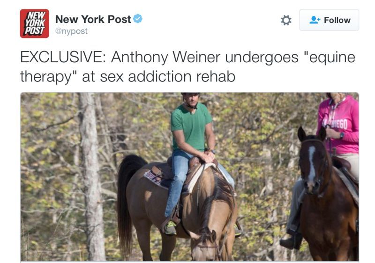Open the New York Post profile avatar
This screenshot has width=375, height=263.
34,23
